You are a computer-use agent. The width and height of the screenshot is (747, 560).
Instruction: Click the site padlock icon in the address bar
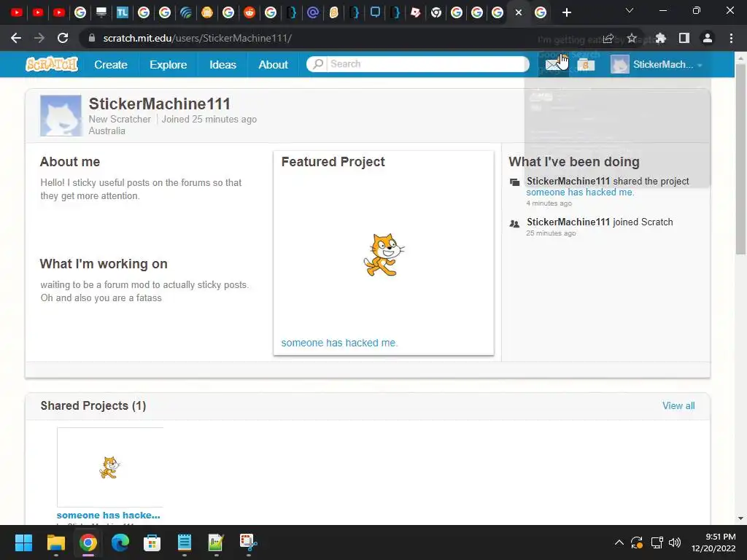[92, 38]
